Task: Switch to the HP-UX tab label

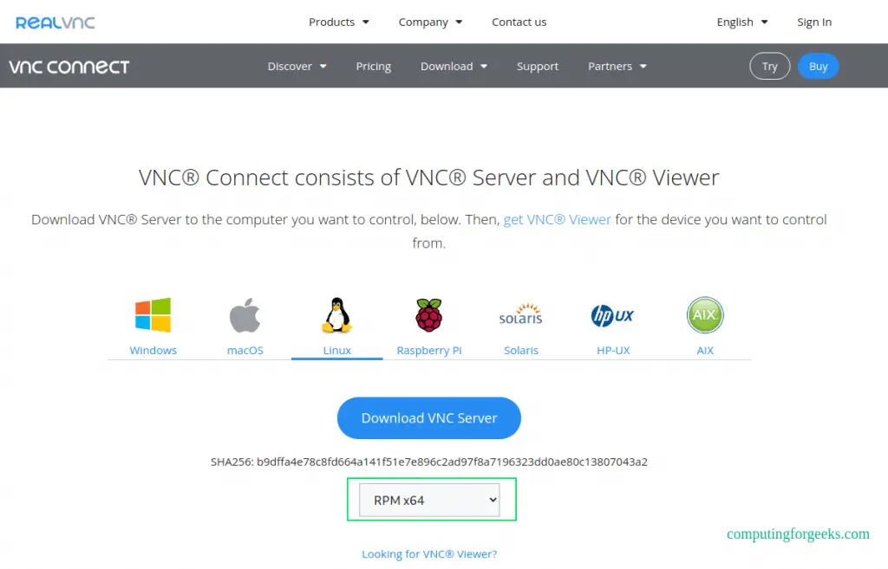Action: 613,351
